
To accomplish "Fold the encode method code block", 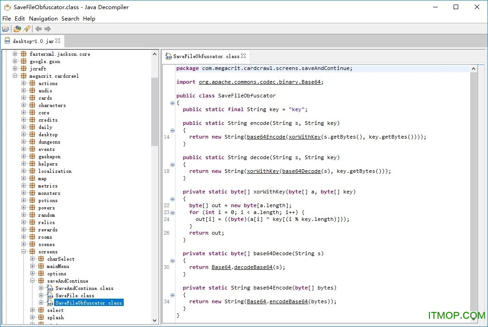I will click(x=172, y=130).
